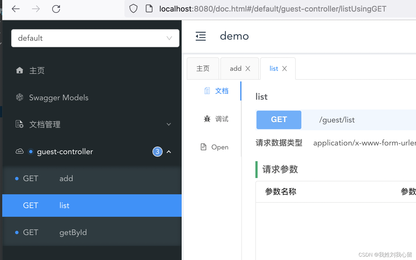This screenshot has width=416, height=260.
Task: Go forward using browser forward arrow
Action: tap(36, 9)
